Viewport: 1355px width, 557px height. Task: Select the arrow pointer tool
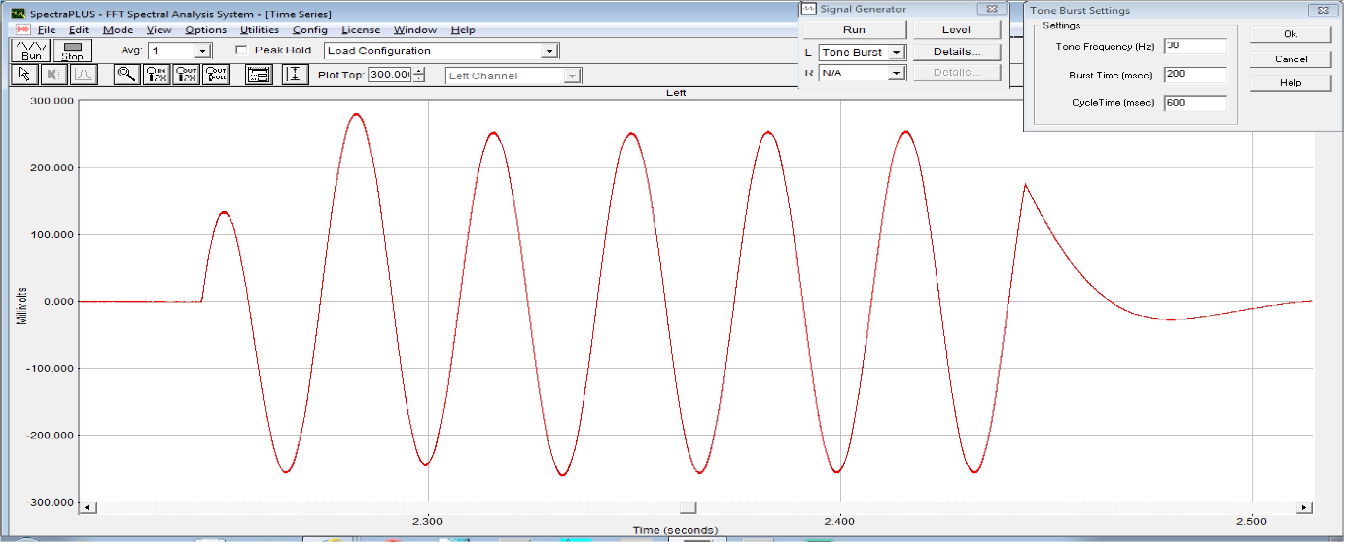click(24, 75)
